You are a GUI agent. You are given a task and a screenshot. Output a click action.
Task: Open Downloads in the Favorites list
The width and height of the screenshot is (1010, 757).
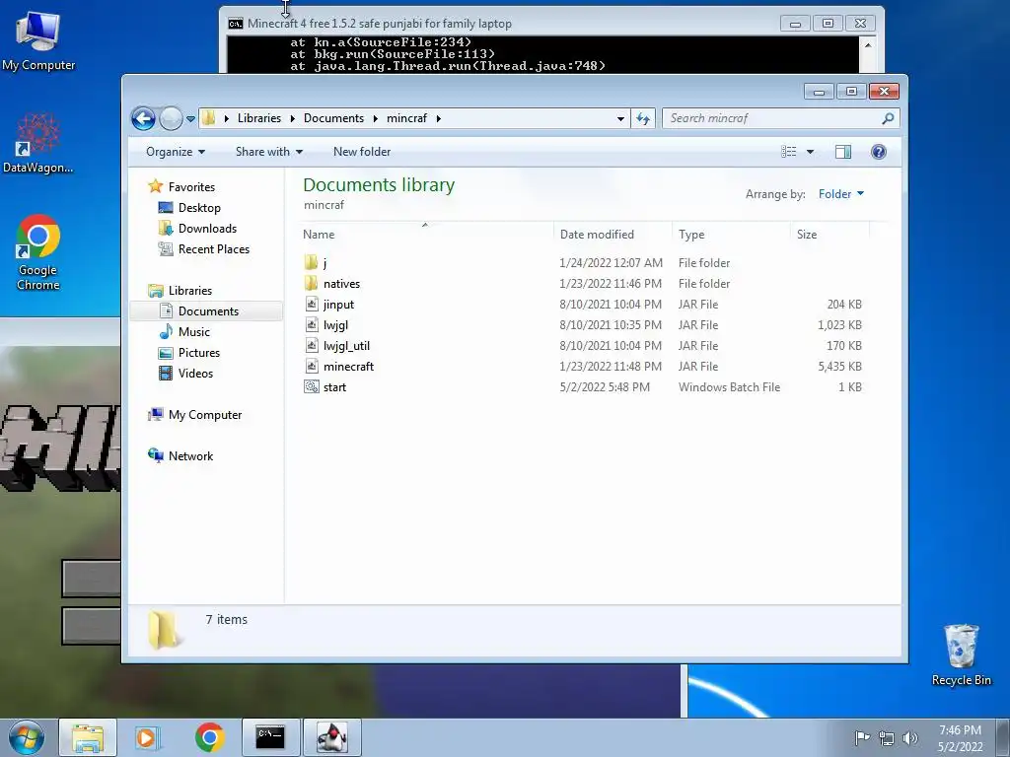pyautogui.click(x=207, y=229)
